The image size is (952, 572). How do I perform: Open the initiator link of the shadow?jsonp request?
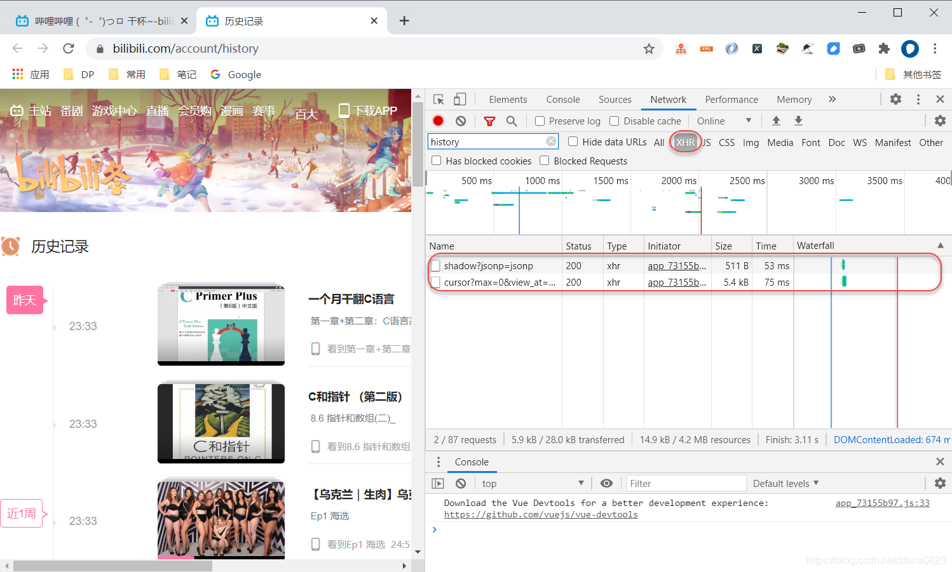(x=677, y=265)
